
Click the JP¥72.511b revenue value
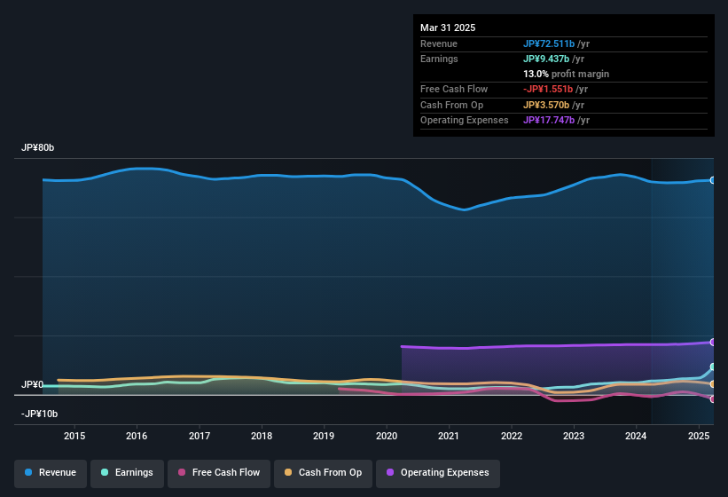tap(549, 43)
